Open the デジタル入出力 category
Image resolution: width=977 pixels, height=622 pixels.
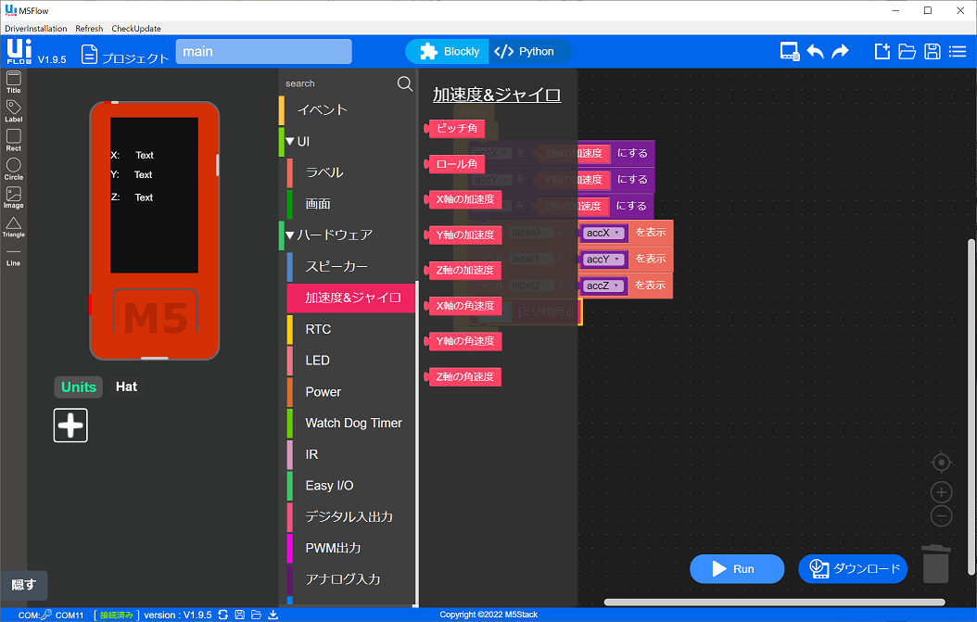tap(350, 516)
